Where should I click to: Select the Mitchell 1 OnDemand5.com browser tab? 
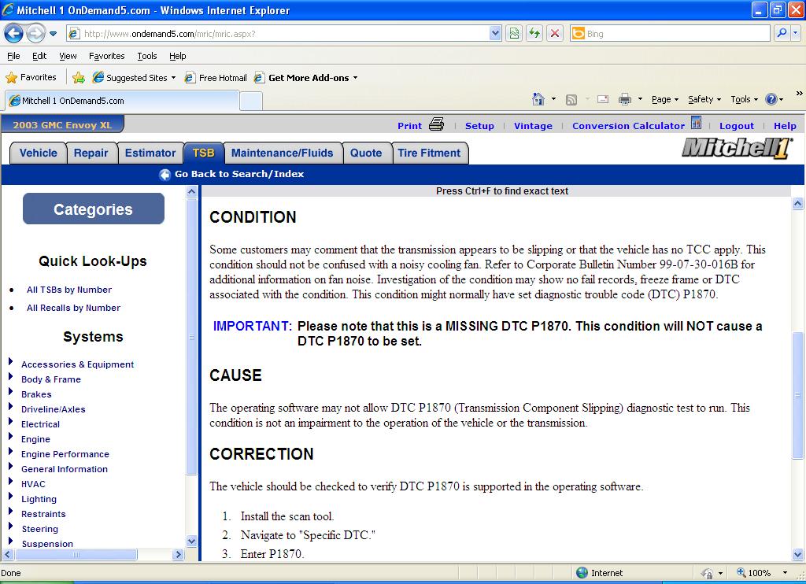[122, 101]
